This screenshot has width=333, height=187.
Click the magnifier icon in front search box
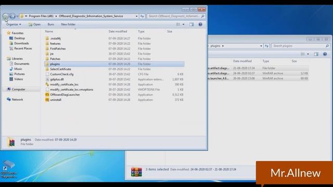[202, 16]
